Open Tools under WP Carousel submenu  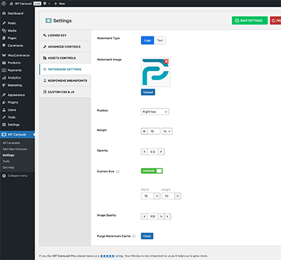coord(6,161)
